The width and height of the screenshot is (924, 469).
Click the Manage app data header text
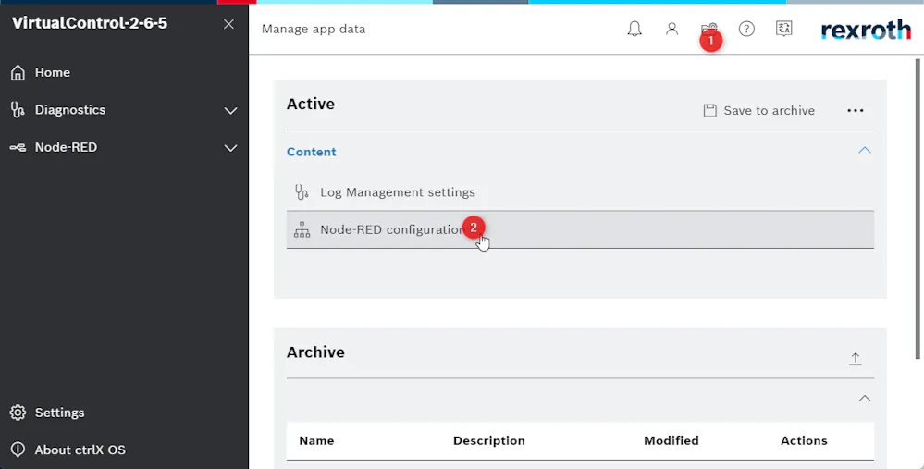click(x=314, y=29)
